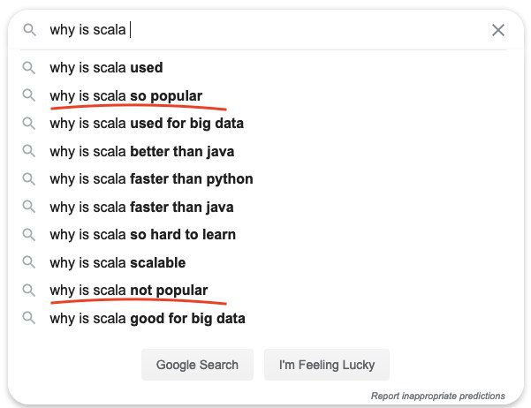Click the magnifier beside "faster than python"
The image size is (531, 408).
pyautogui.click(x=29, y=178)
